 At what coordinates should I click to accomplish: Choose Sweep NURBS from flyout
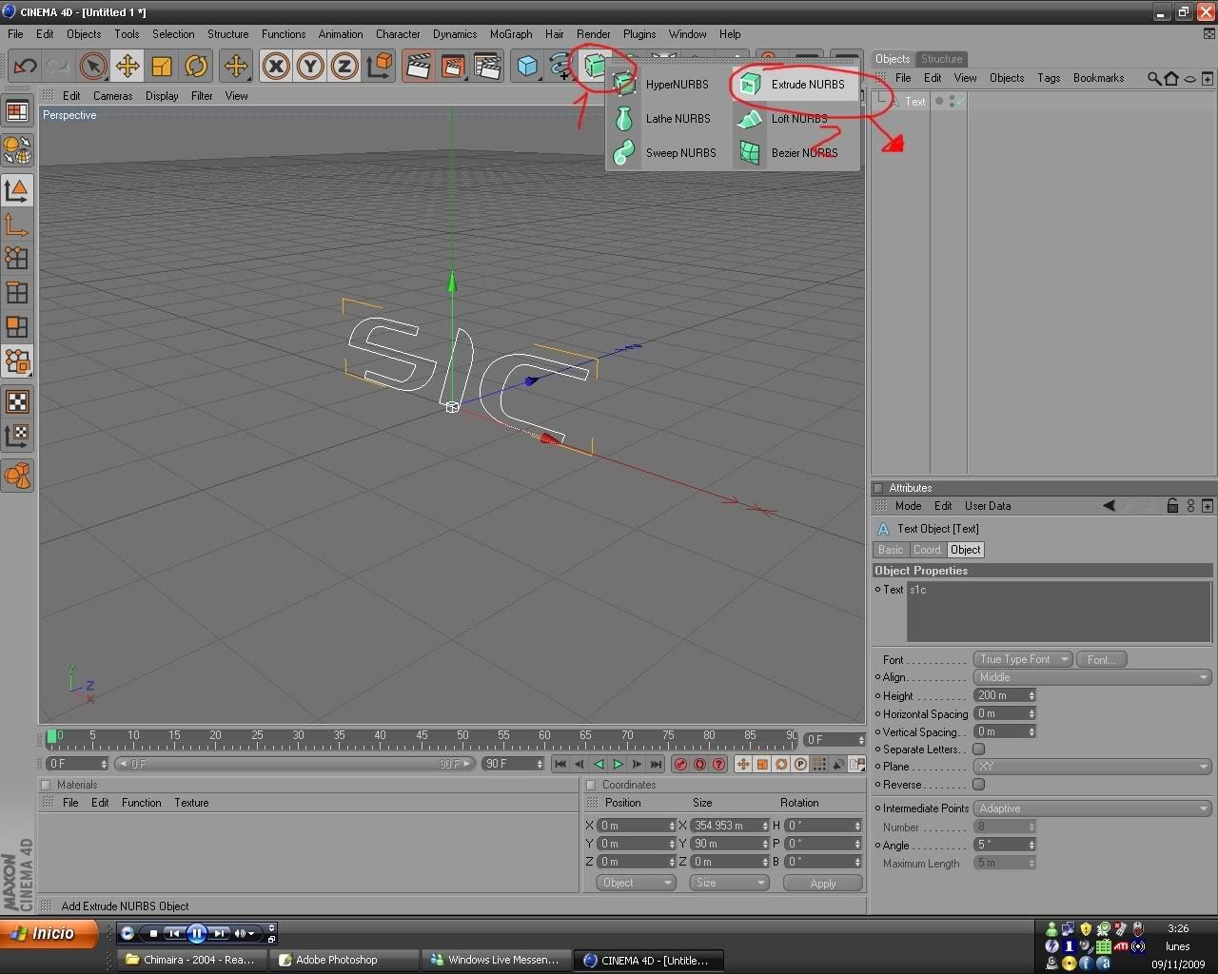point(663,152)
